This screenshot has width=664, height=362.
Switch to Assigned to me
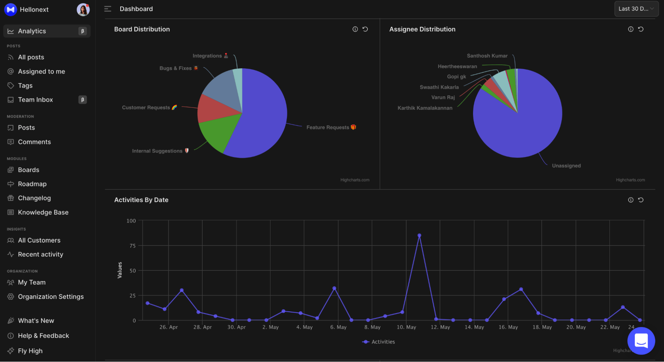[x=41, y=71]
